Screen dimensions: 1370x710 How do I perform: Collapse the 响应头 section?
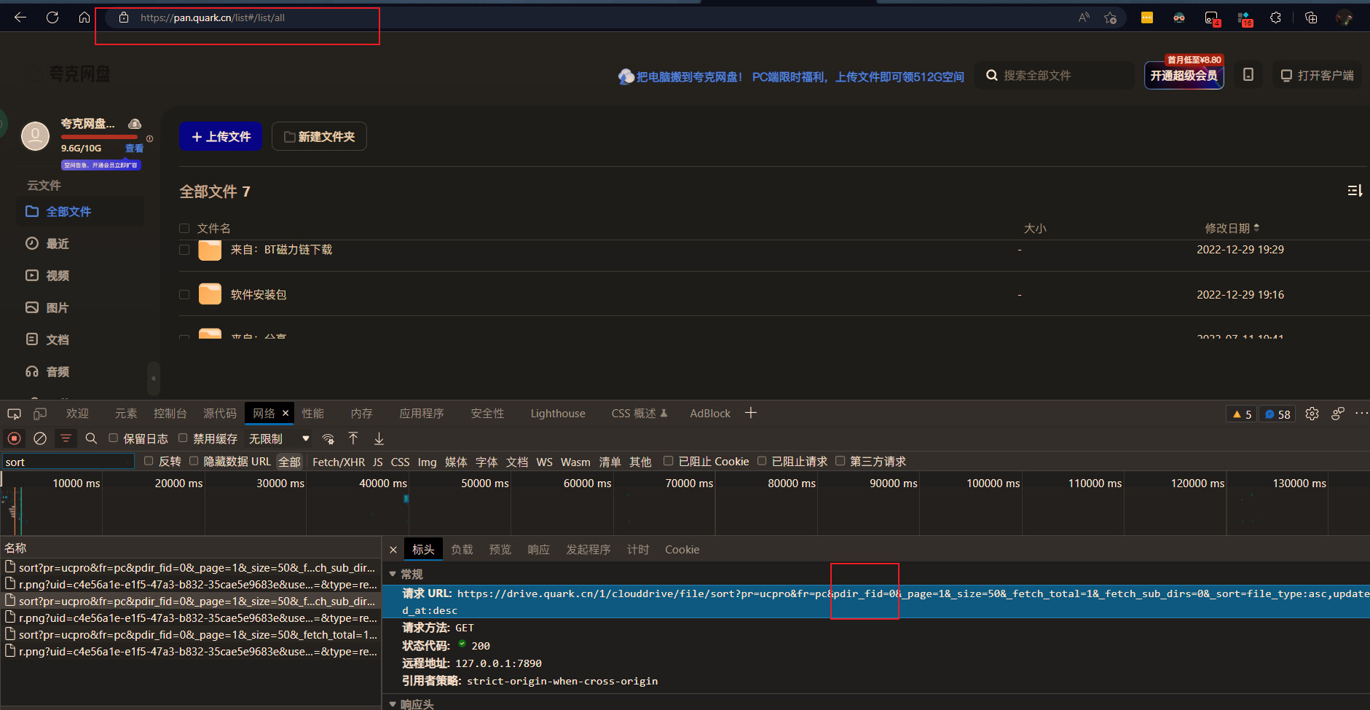pos(393,704)
